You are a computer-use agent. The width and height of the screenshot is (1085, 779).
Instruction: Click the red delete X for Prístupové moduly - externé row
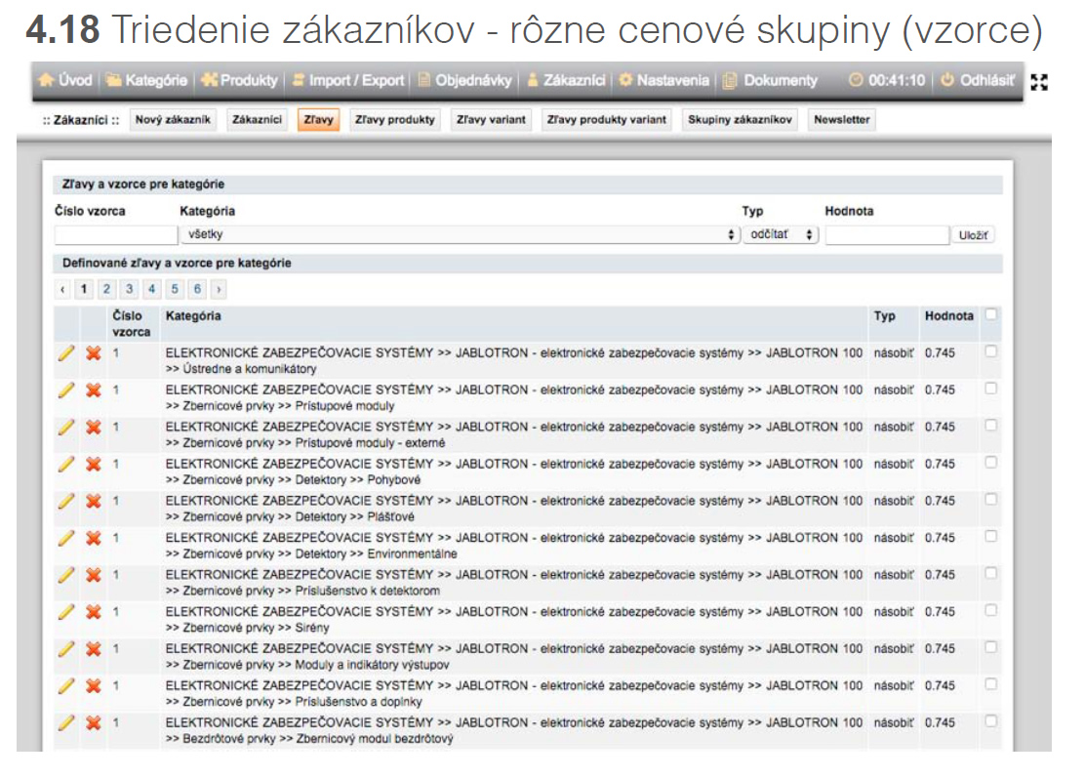94,427
